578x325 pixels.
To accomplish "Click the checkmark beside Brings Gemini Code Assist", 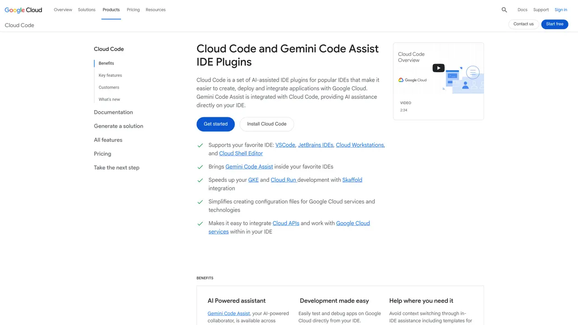I will (x=200, y=167).
